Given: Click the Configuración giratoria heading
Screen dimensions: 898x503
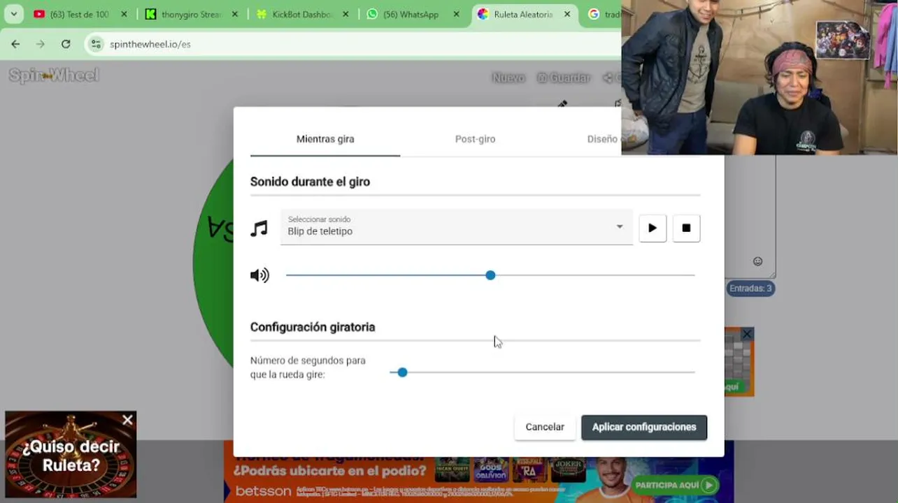Looking at the screenshot, I should [x=313, y=327].
